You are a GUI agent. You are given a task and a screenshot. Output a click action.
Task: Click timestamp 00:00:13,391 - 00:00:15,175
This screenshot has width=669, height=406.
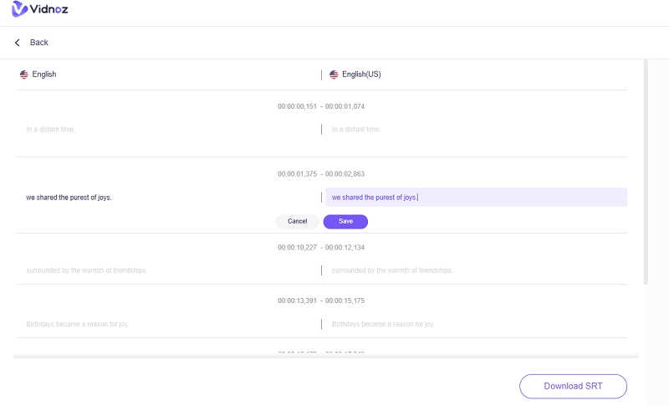321,301
